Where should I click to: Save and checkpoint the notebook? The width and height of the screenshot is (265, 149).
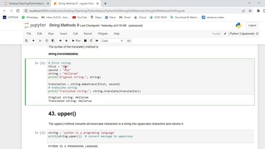click(x=26, y=41)
